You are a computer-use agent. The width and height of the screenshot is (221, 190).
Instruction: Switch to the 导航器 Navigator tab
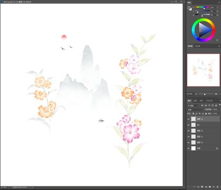tap(190, 46)
